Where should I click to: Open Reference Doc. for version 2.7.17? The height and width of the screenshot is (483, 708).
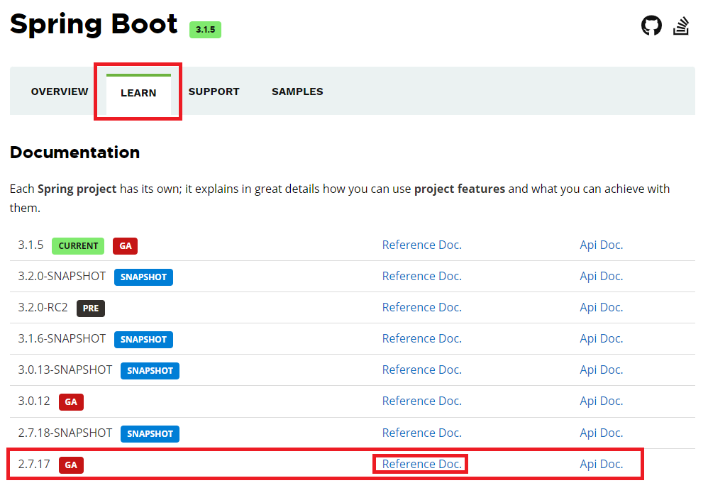pos(421,464)
